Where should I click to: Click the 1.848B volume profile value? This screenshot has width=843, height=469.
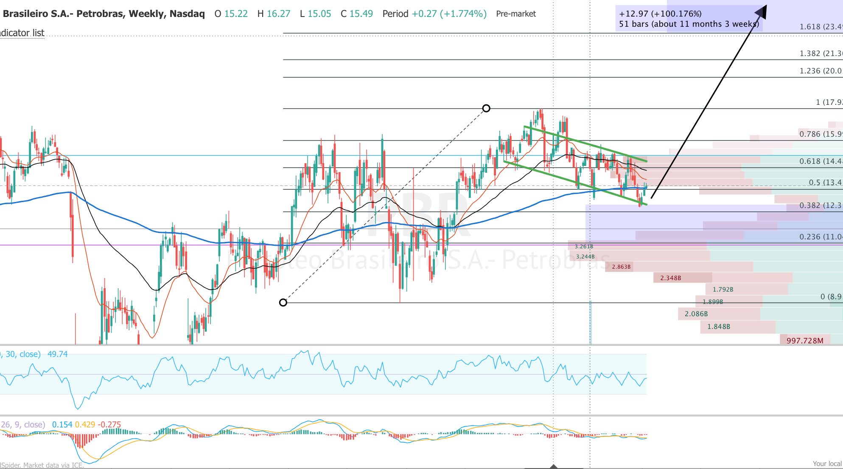click(719, 327)
